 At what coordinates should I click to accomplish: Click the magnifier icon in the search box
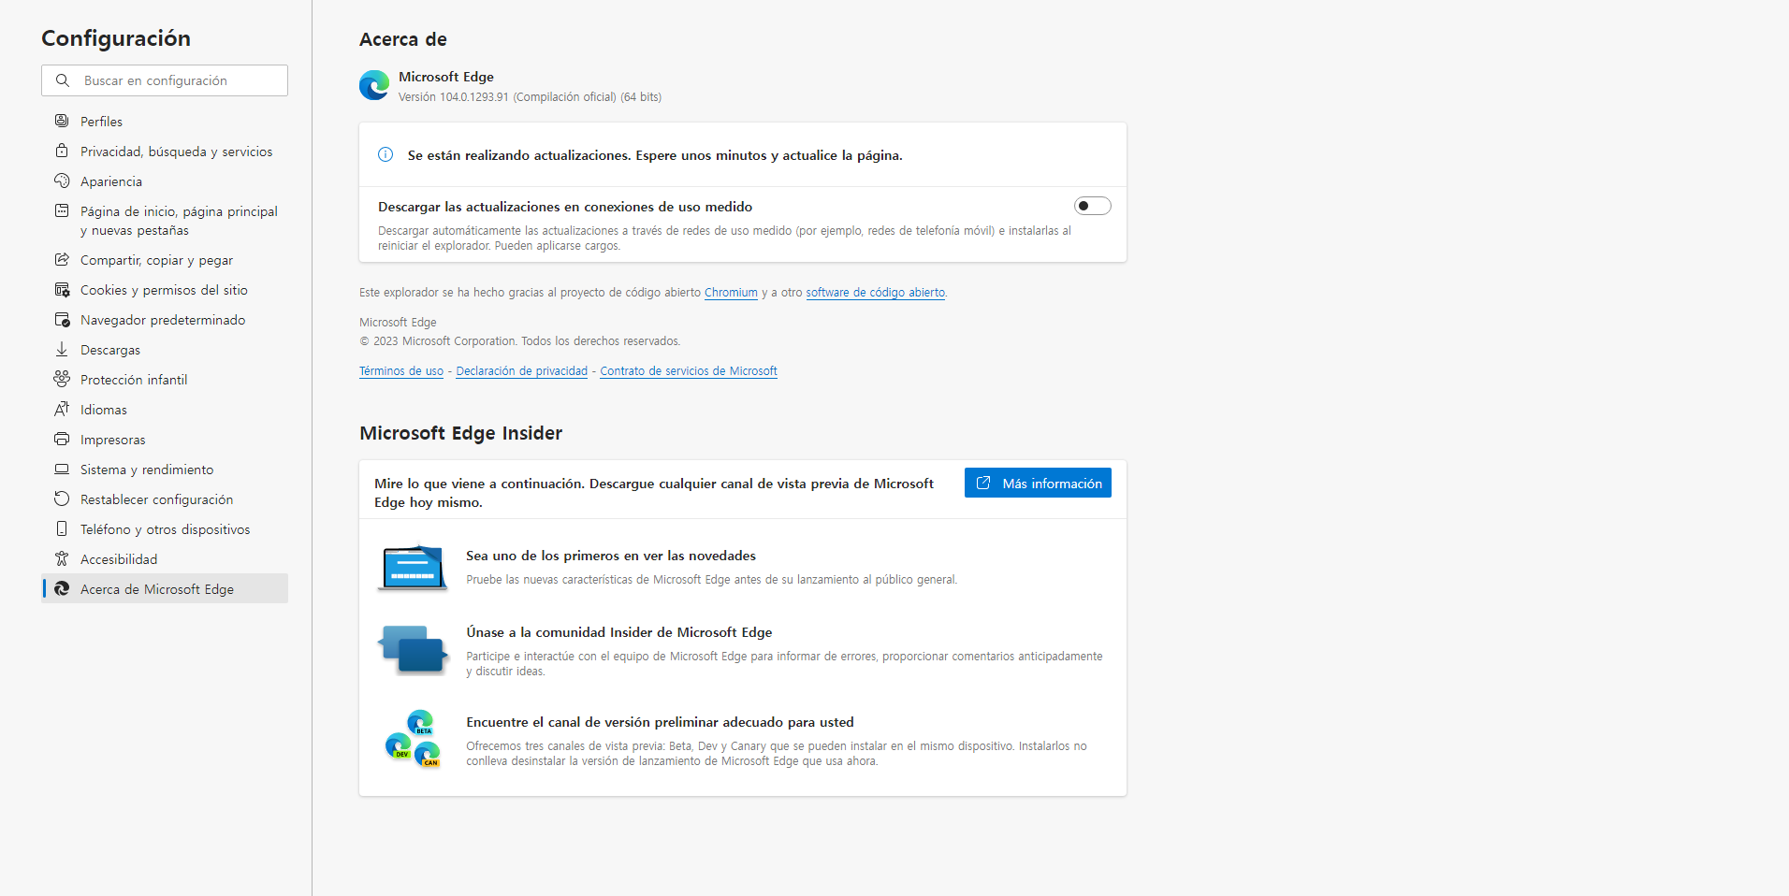click(x=63, y=80)
